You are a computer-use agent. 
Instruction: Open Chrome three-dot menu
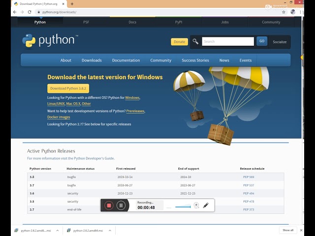(300, 12)
